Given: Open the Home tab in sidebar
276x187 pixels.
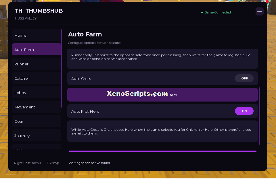Looking at the screenshot, I should click(37, 35).
